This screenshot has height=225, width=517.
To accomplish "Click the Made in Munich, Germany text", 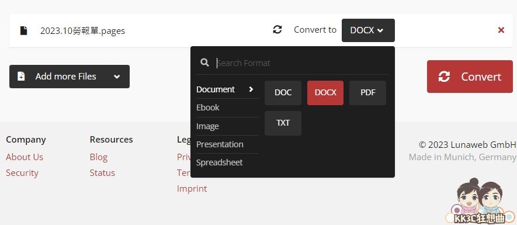I will 462,157.
